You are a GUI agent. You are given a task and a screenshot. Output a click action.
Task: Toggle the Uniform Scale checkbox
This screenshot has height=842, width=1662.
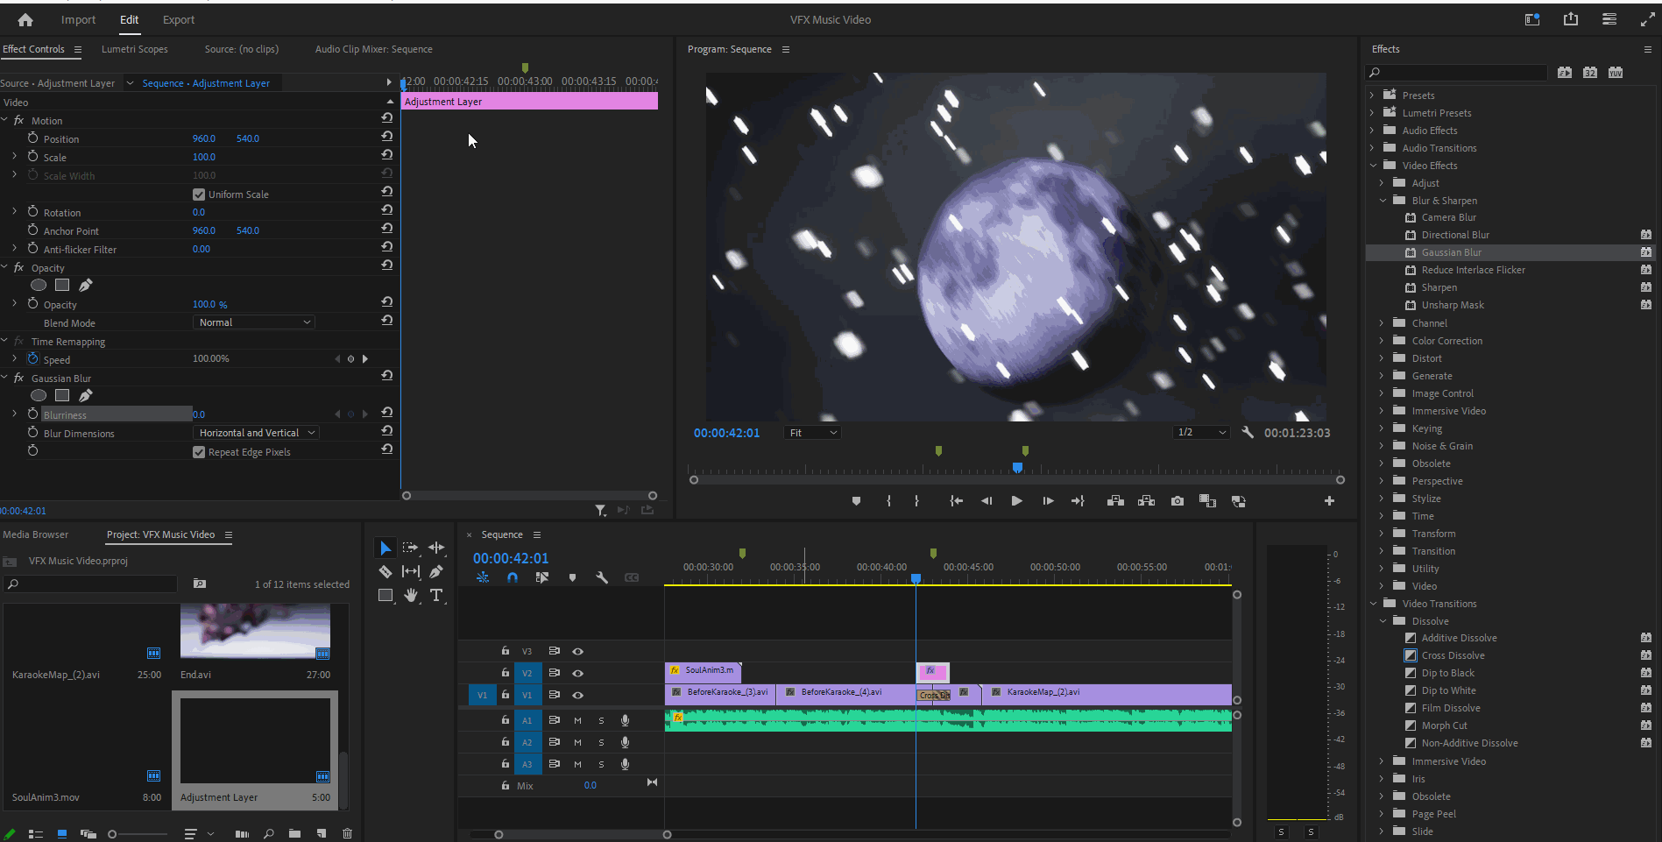click(x=199, y=195)
